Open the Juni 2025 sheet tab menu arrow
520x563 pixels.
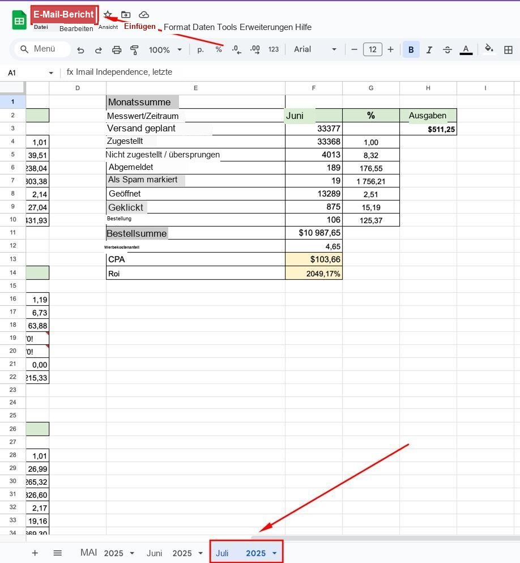click(201, 553)
